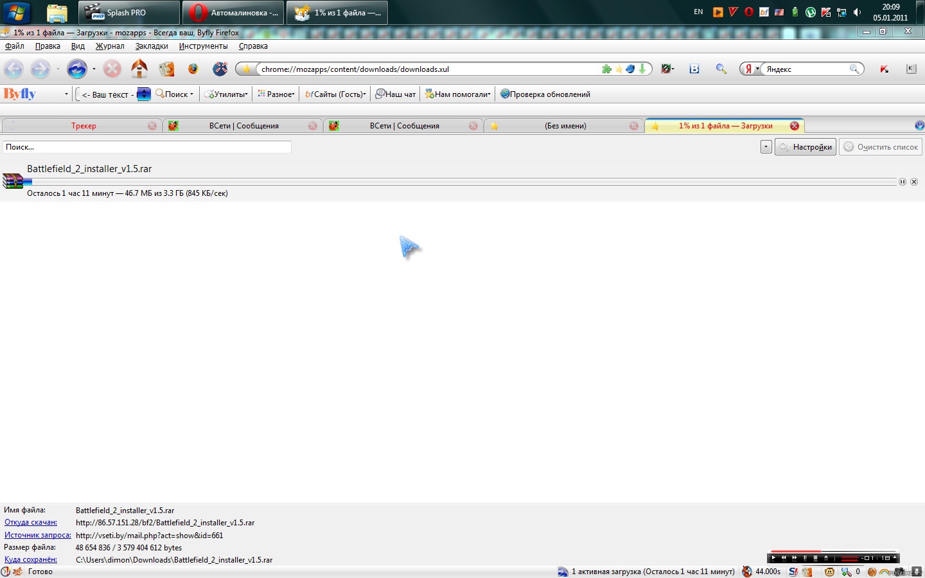The height and width of the screenshot is (578, 925).
Task: Expand the Разное dropdown menu
Action: (x=294, y=94)
